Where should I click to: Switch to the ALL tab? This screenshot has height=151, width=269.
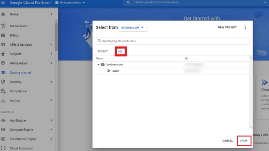[x=121, y=51]
